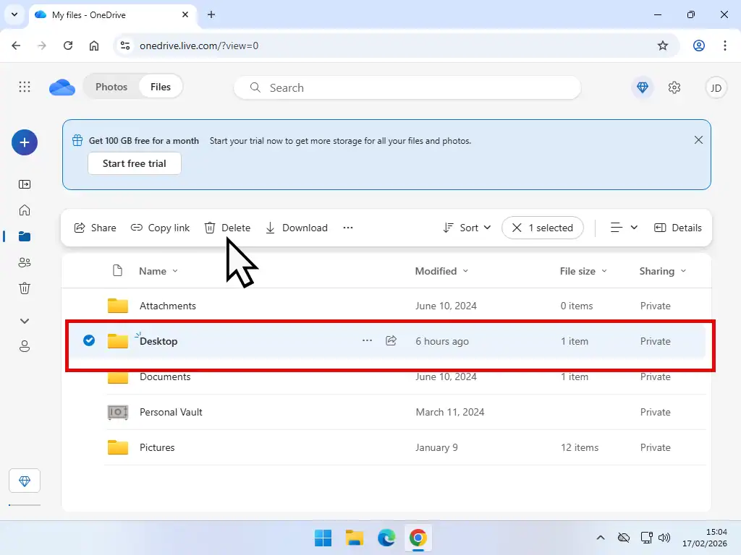Open the Microsoft 365 app launcher grid
The image size is (741, 555).
(25, 87)
